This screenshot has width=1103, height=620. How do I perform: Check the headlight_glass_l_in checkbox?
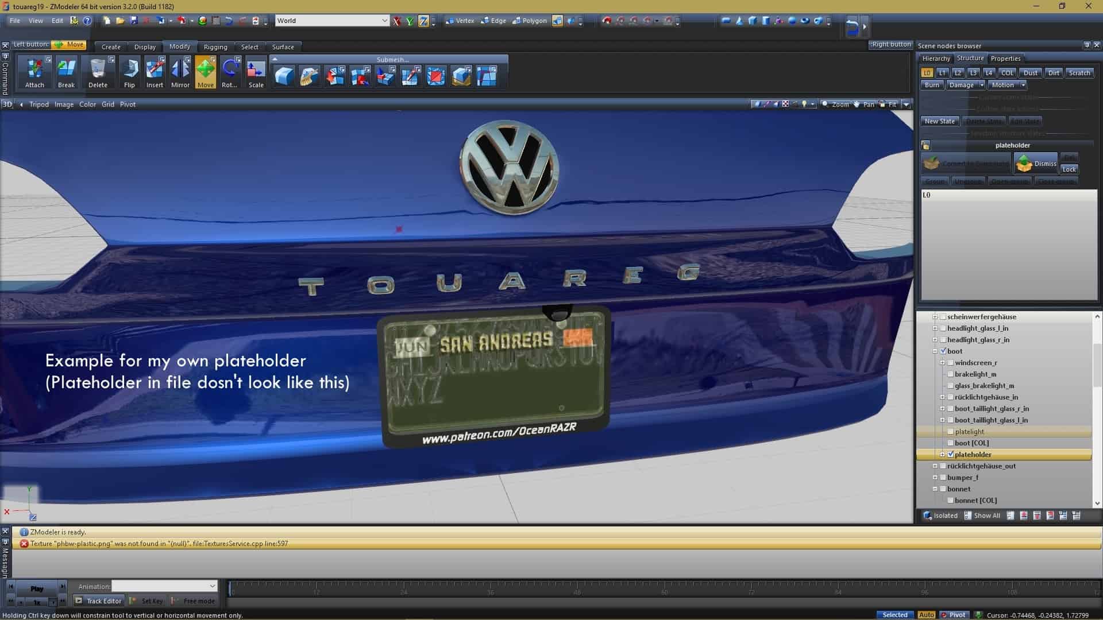pos(943,328)
